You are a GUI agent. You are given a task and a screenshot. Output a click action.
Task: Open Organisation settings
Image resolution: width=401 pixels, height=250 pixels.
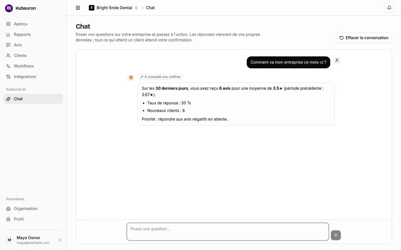point(33,209)
